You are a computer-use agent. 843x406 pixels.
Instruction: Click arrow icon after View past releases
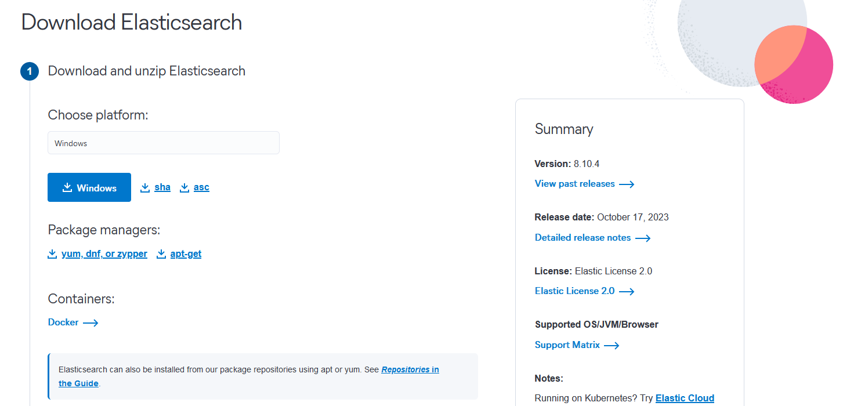(x=627, y=184)
